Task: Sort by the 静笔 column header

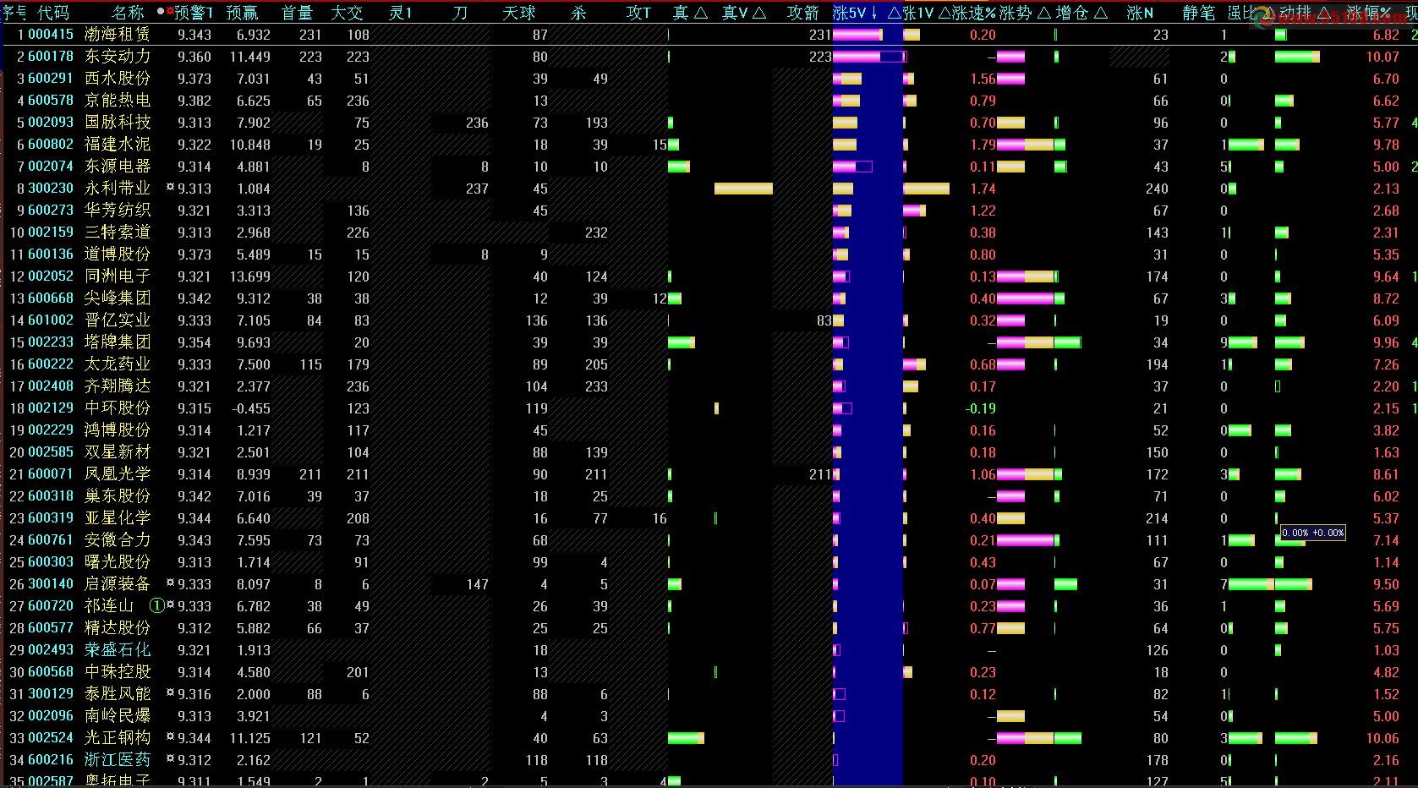Action: [1199, 13]
